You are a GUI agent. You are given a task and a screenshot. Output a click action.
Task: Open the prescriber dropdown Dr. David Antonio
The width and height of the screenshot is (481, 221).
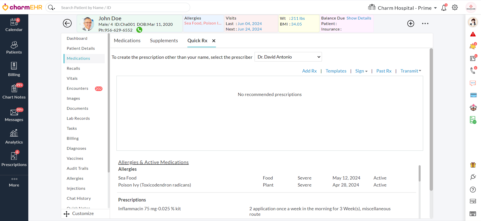click(288, 57)
